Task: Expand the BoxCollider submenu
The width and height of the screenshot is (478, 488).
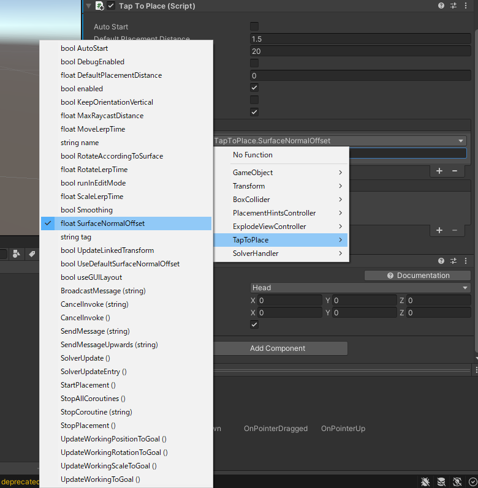Action: [x=281, y=200]
